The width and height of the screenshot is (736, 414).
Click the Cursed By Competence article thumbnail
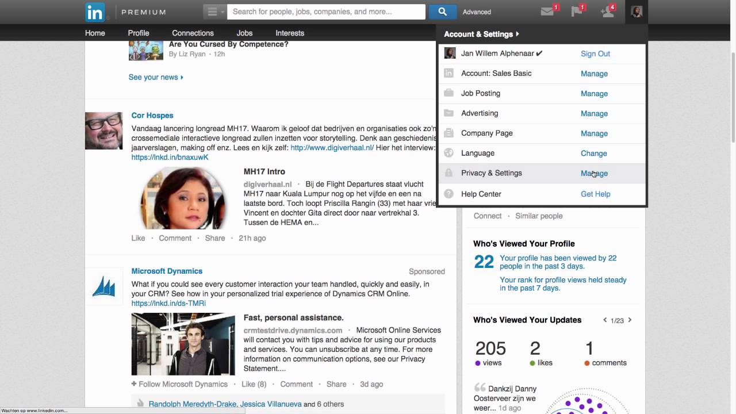point(146,51)
